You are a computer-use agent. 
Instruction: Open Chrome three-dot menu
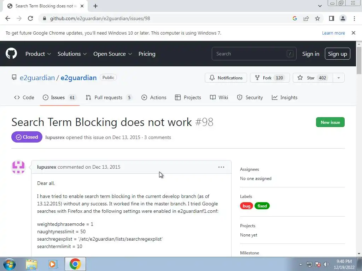point(354,18)
